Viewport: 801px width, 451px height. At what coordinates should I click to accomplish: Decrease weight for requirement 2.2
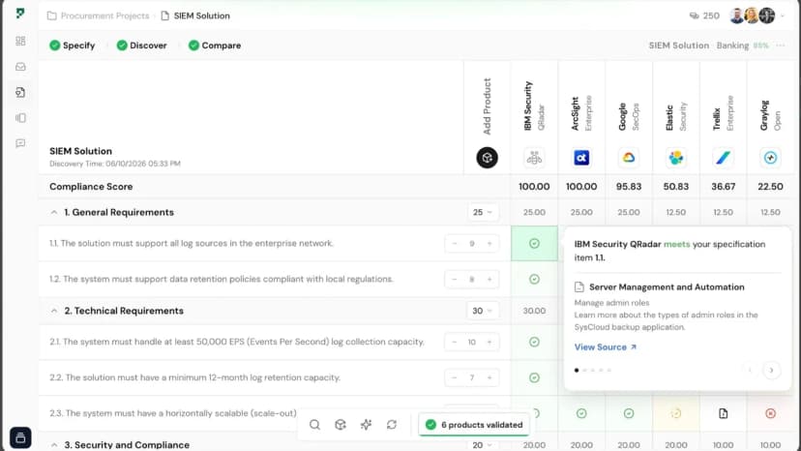pos(454,377)
